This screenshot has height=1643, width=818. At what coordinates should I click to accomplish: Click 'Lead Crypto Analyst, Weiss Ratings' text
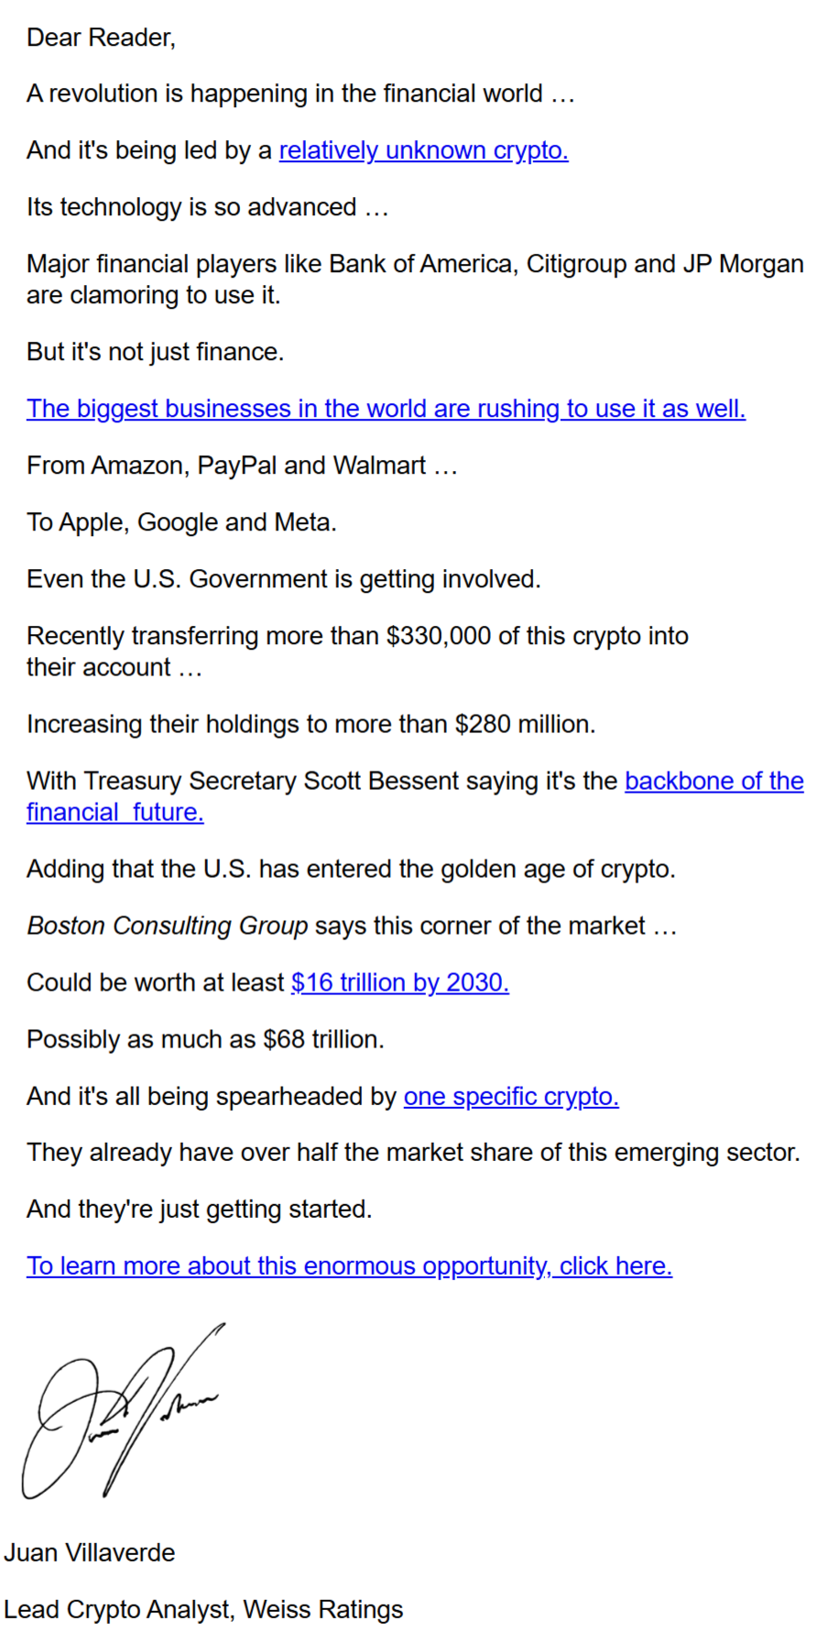203,1609
